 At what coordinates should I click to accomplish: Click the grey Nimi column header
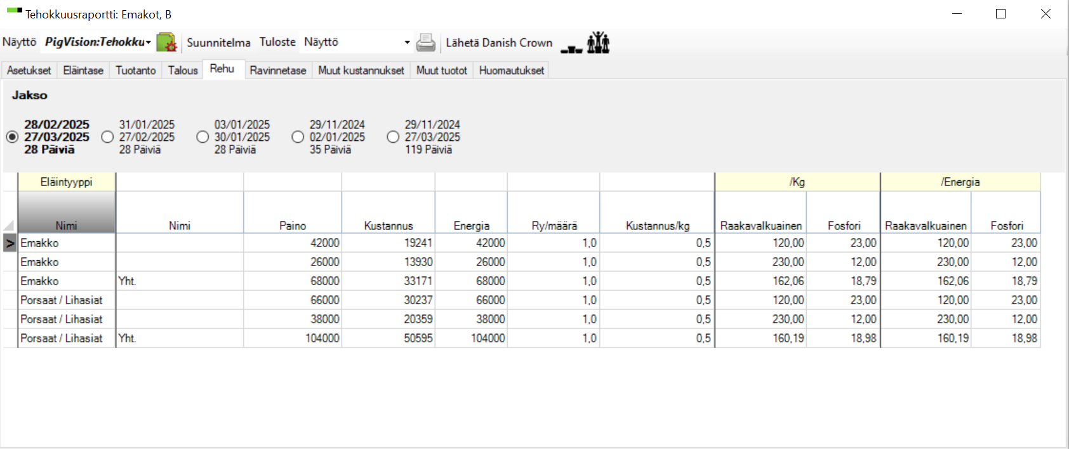click(67, 212)
